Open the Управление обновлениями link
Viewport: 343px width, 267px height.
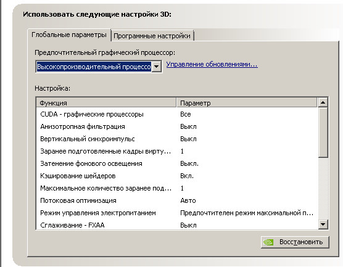212,64
